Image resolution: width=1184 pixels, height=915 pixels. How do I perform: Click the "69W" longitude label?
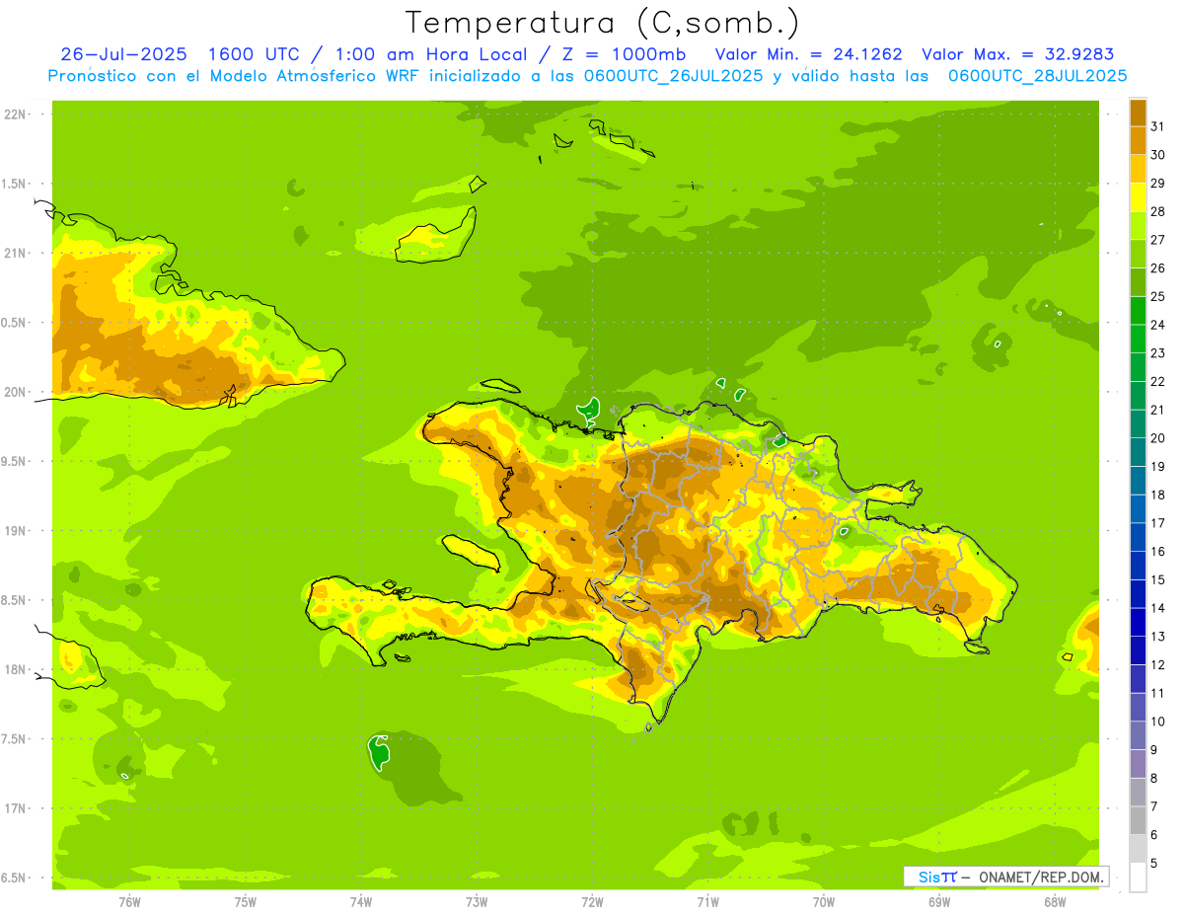coord(939,902)
